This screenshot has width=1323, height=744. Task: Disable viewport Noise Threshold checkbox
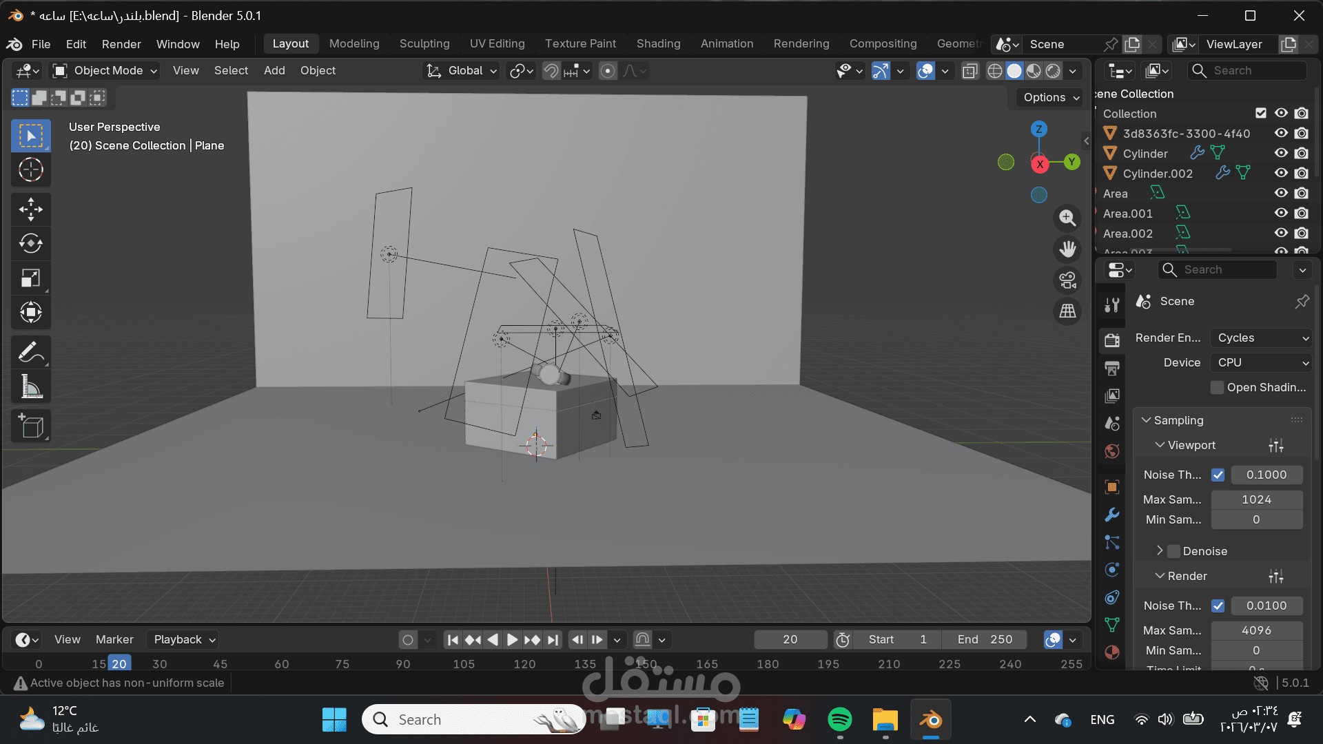(1218, 475)
